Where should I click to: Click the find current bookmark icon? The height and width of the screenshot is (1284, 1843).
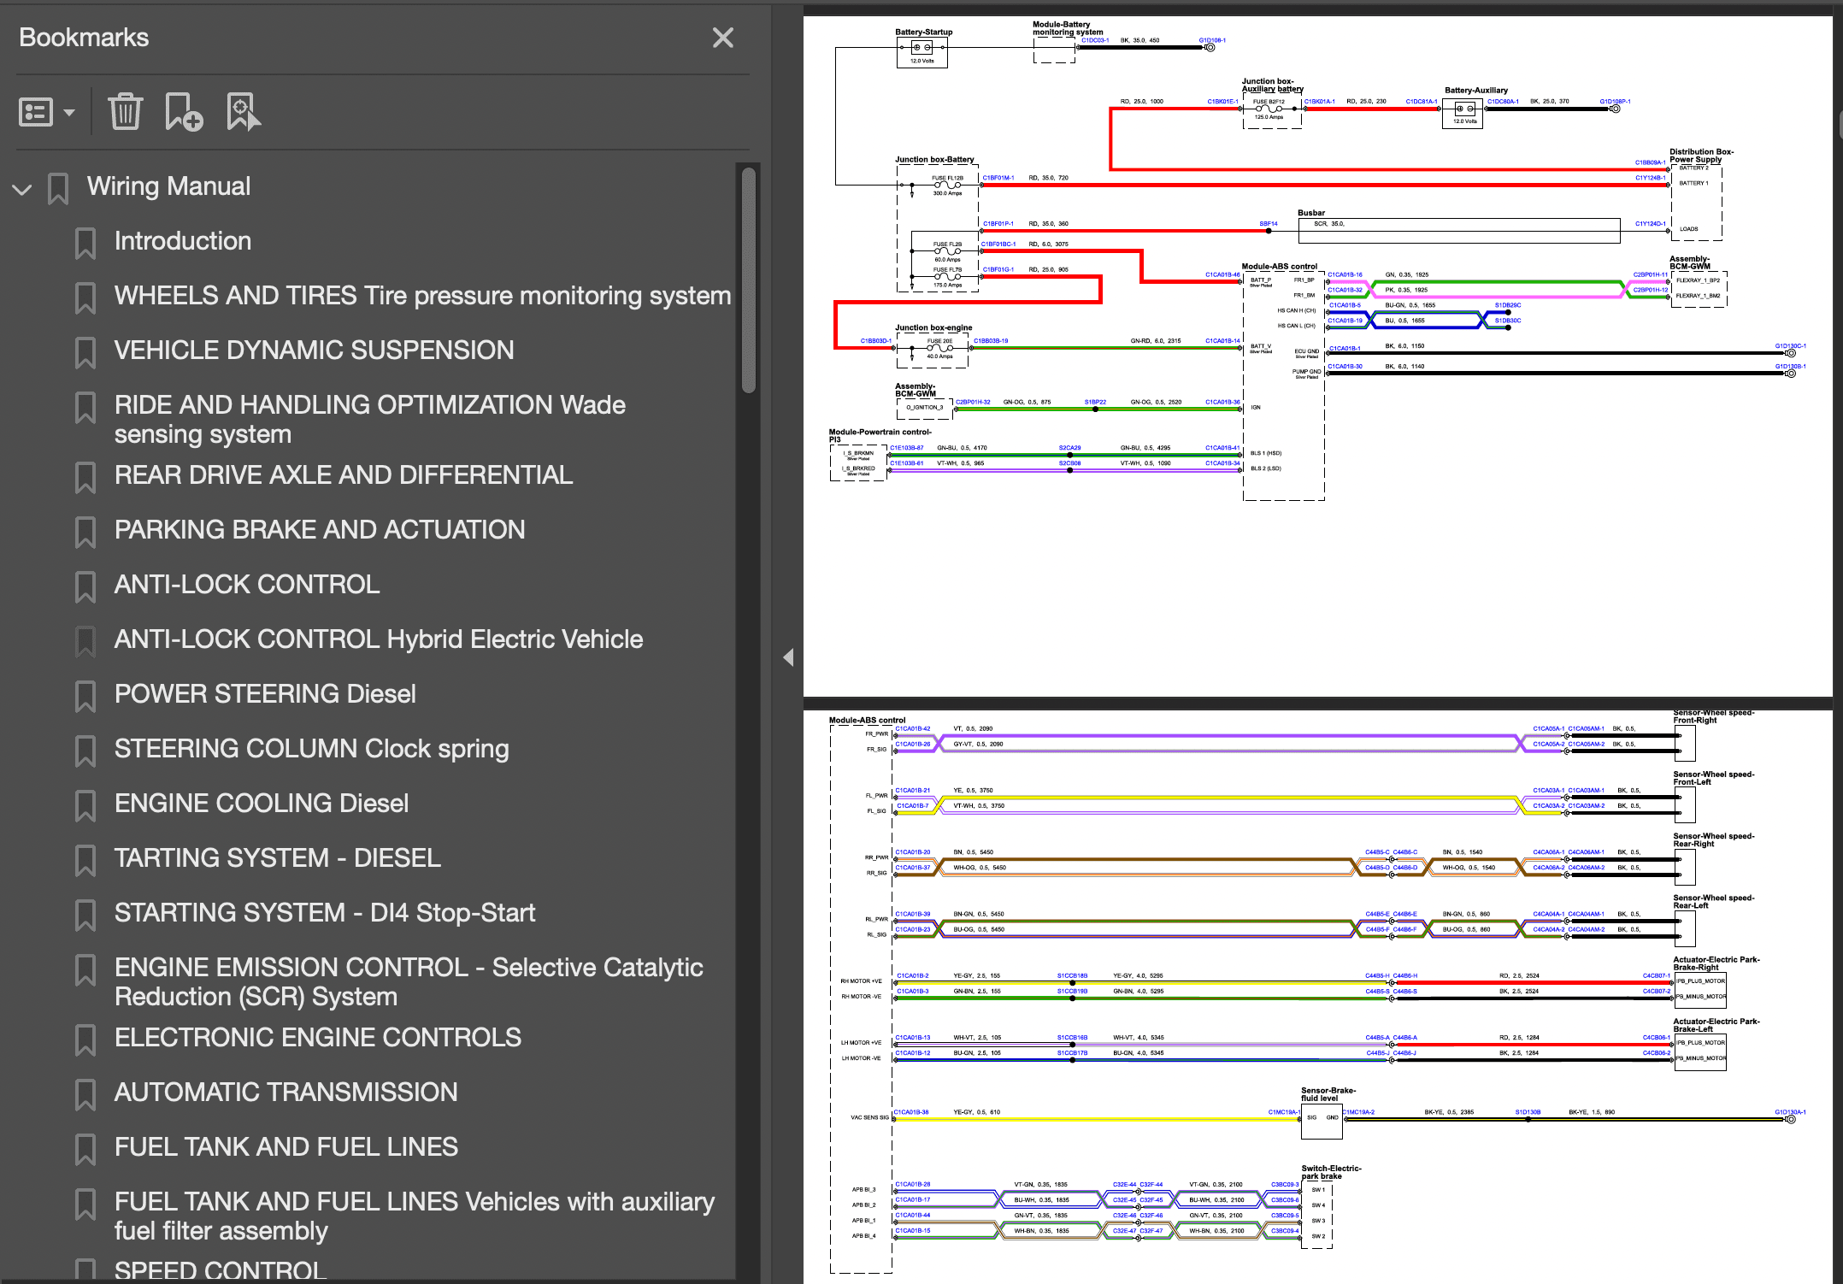pos(243,112)
